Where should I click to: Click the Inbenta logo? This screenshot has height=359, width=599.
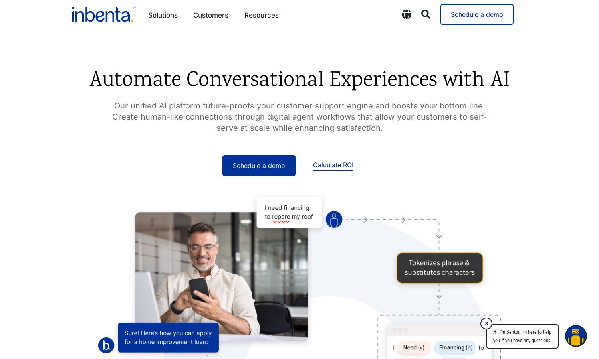[104, 14]
